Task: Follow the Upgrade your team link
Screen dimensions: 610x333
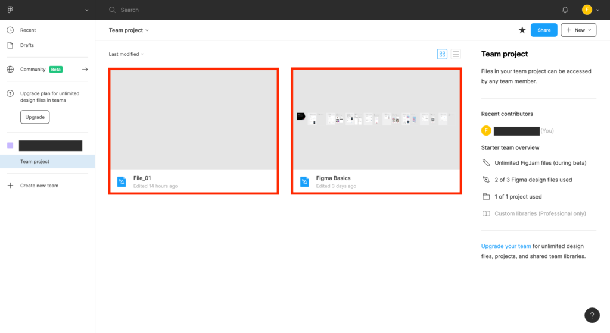Action: tap(506, 246)
